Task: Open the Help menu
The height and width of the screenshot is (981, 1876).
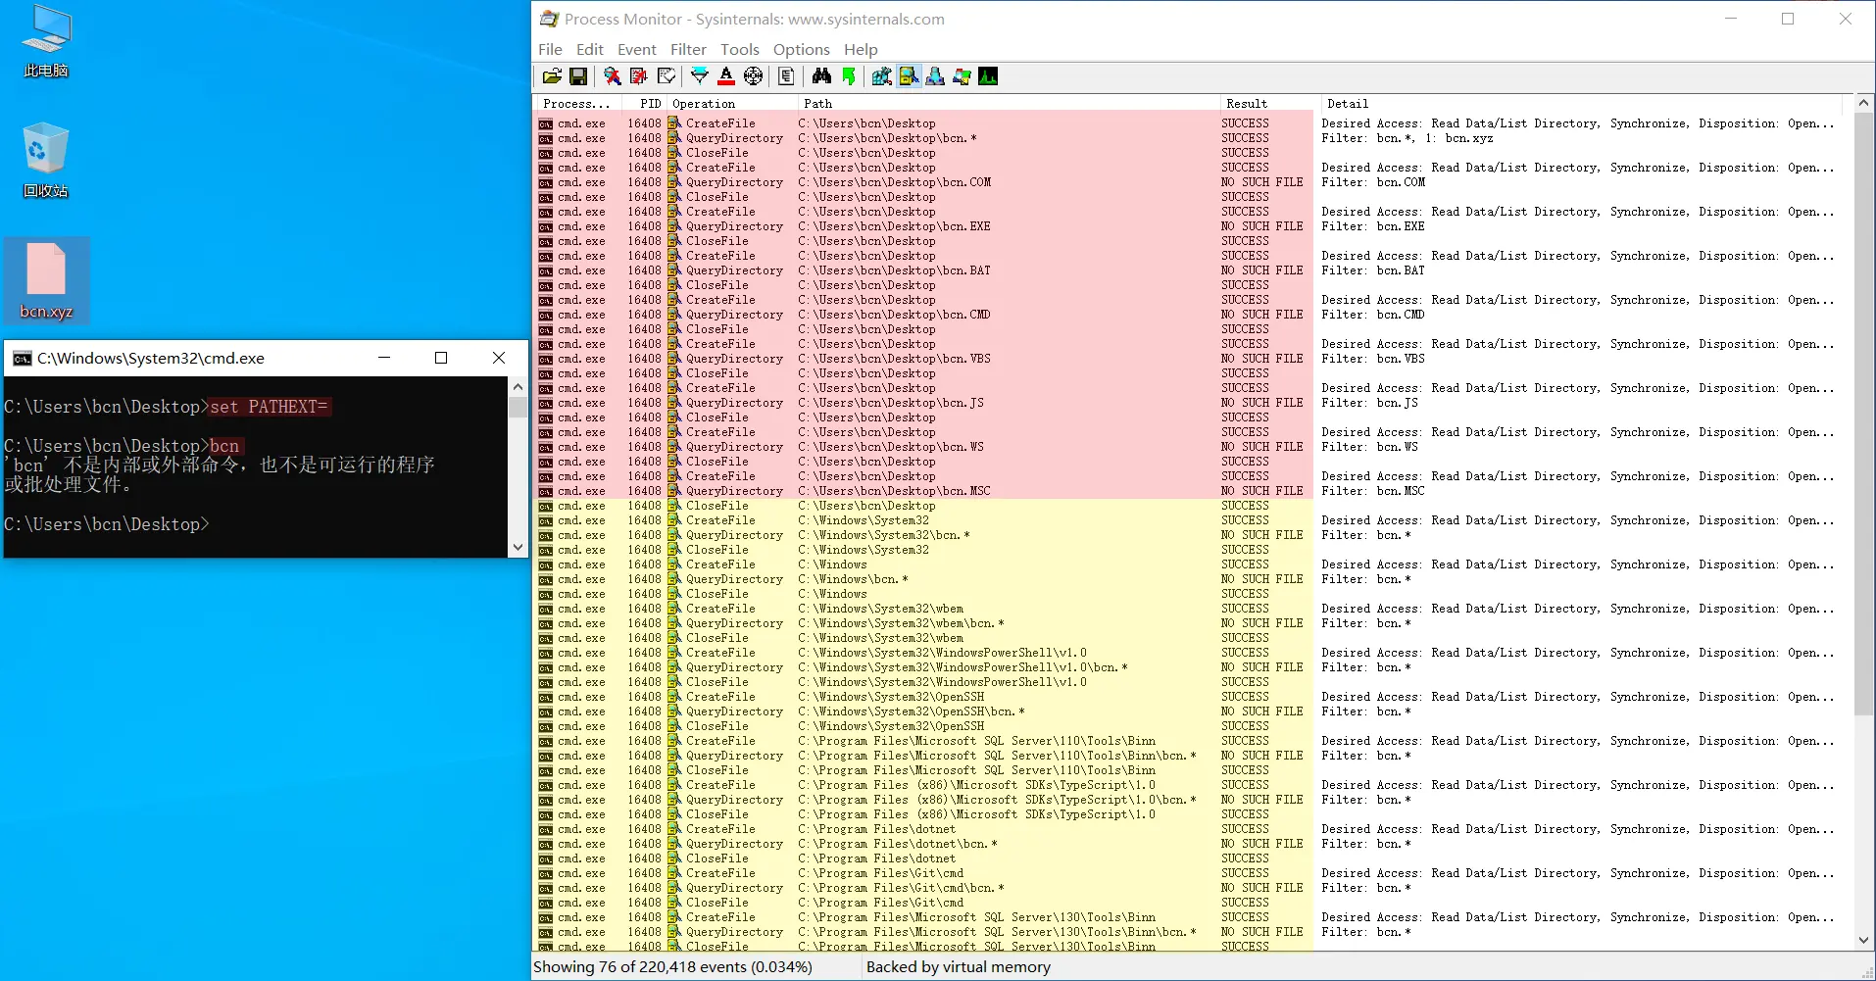Action: pyautogui.click(x=861, y=49)
